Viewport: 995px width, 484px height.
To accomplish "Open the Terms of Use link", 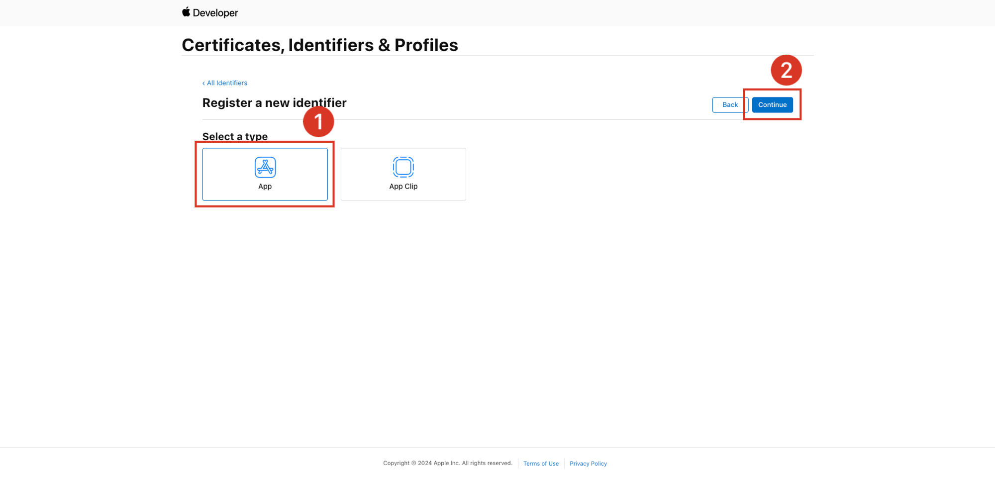I will point(541,464).
